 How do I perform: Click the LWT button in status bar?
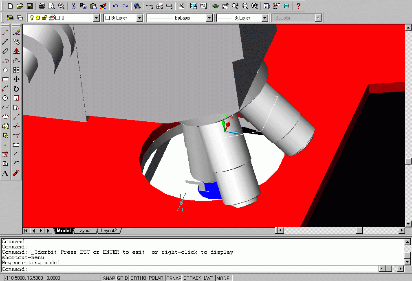208,278
